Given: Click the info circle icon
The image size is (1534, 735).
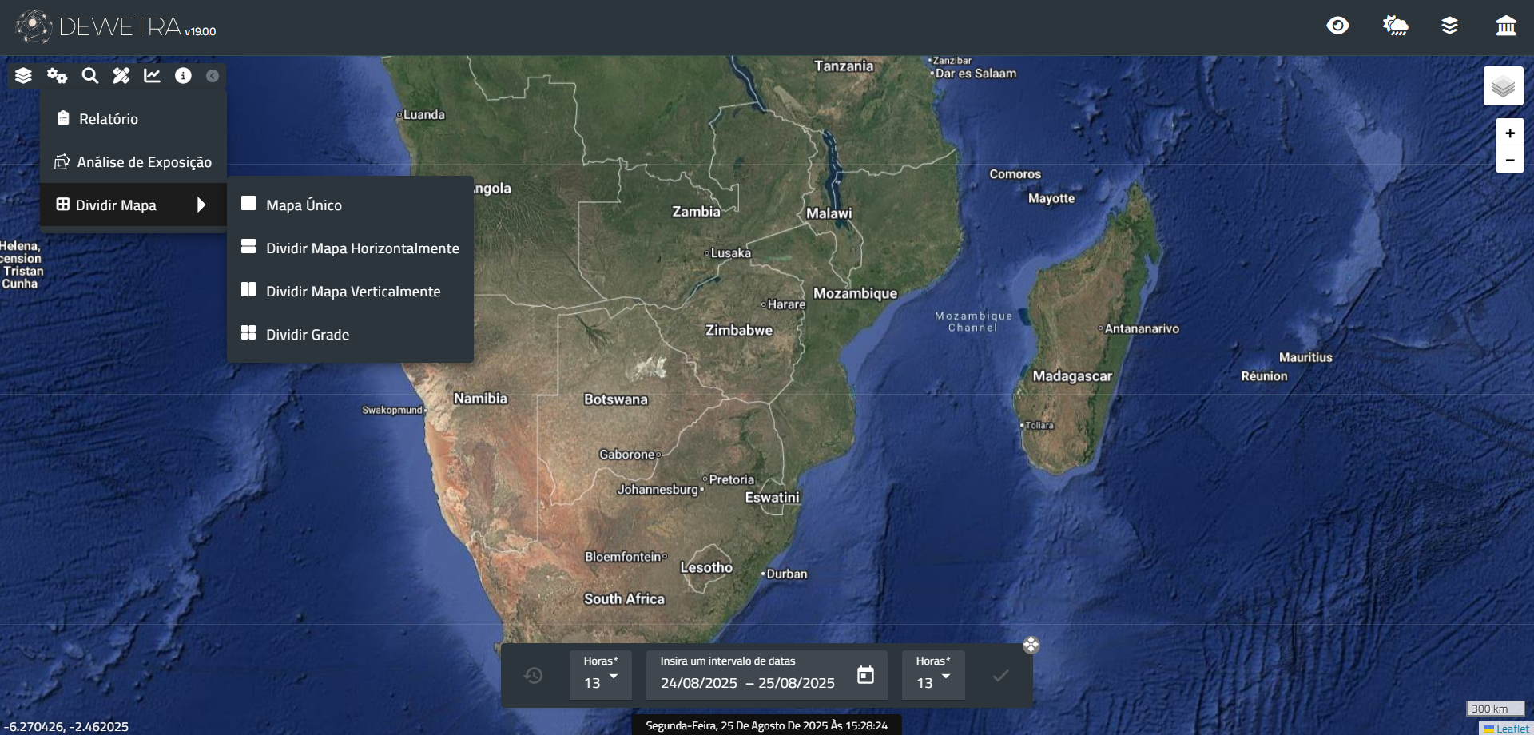Looking at the screenshot, I should [x=183, y=76].
